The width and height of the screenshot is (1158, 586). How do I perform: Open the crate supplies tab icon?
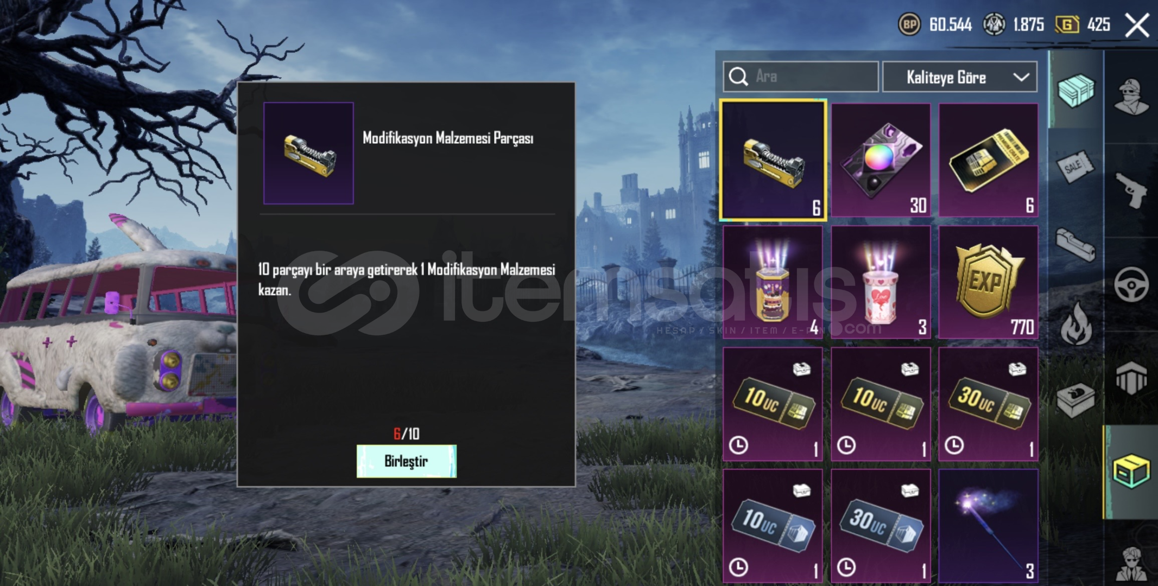(x=1076, y=90)
